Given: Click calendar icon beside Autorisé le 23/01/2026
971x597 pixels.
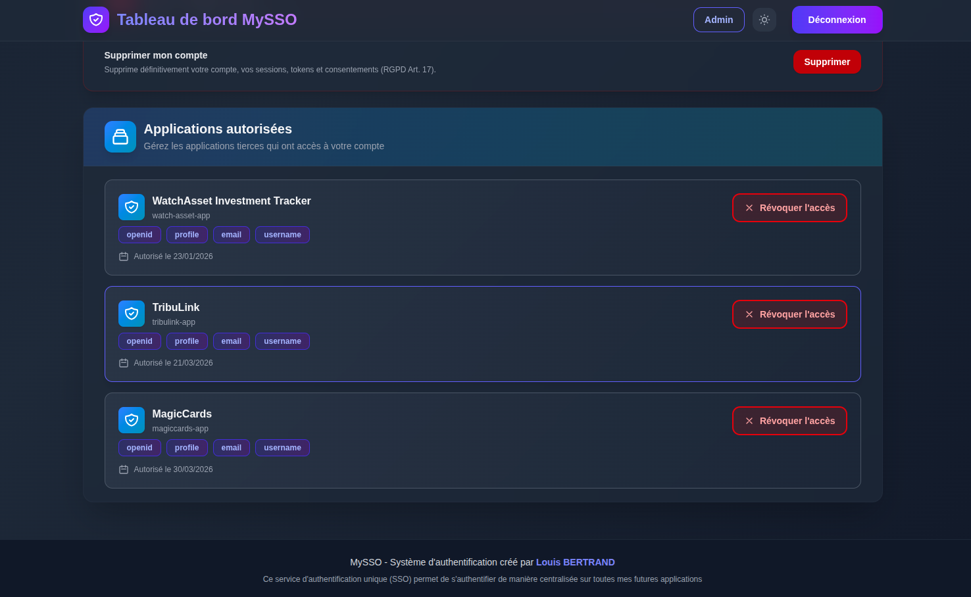Looking at the screenshot, I should tap(124, 256).
